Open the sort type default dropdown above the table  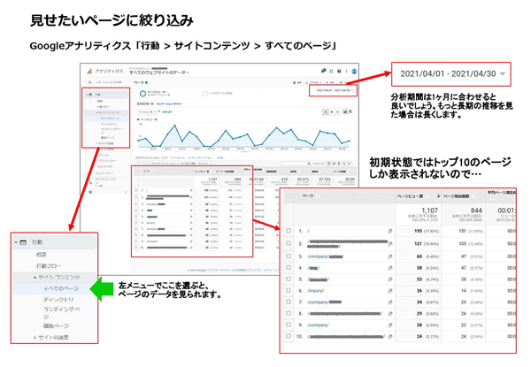pos(205,163)
